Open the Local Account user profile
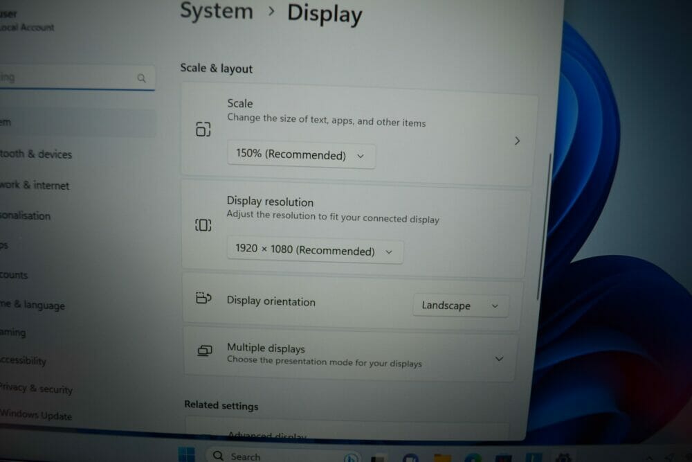The image size is (692, 462). [27, 21]
